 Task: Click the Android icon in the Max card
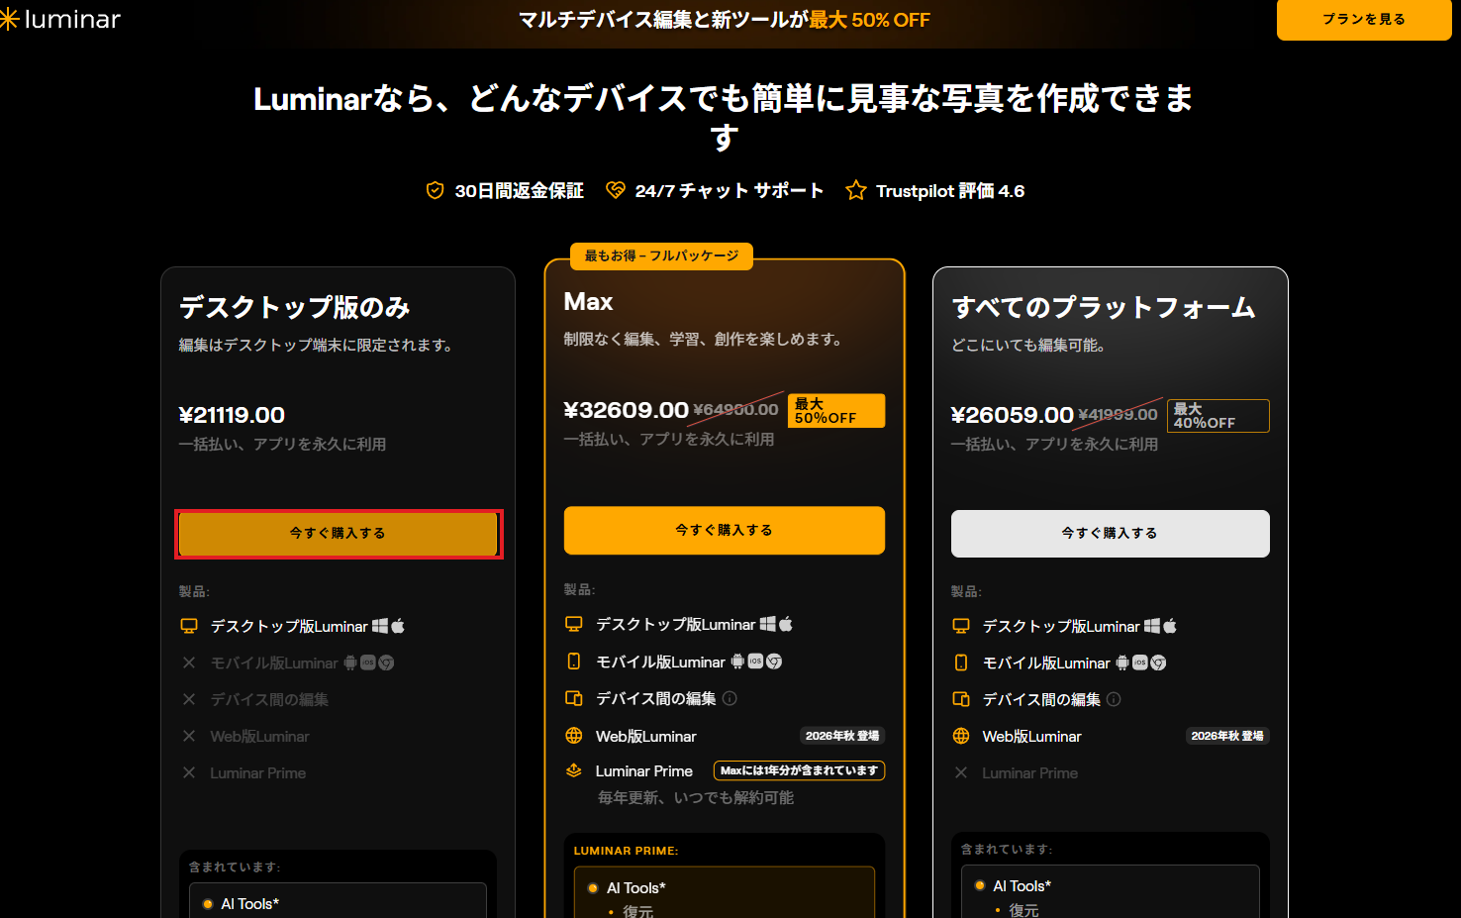point(737,661)
